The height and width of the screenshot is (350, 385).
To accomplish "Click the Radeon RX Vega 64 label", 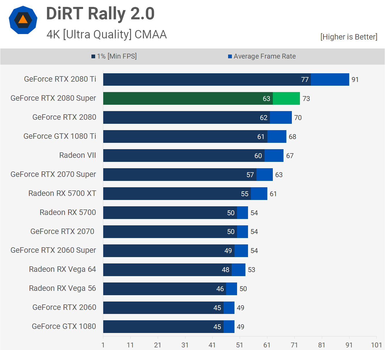I will click(x=62, y=269).
